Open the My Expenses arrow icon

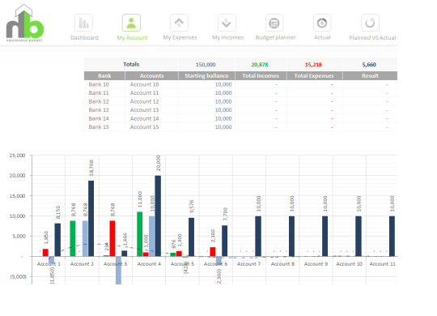pyautogui.click(x=179, y=23)
